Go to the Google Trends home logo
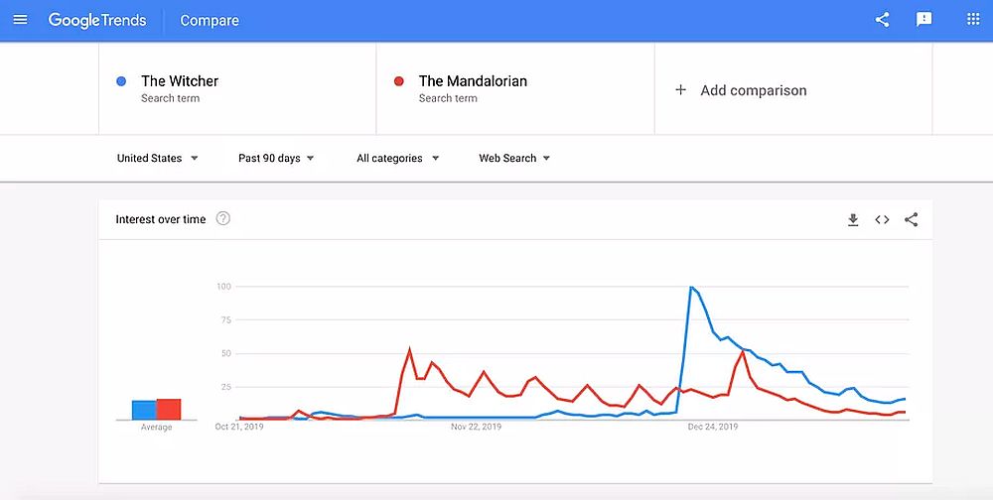 [97, 20]
